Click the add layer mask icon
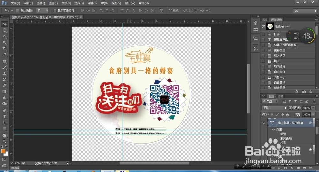319x172 pixels. click(286, 168)
